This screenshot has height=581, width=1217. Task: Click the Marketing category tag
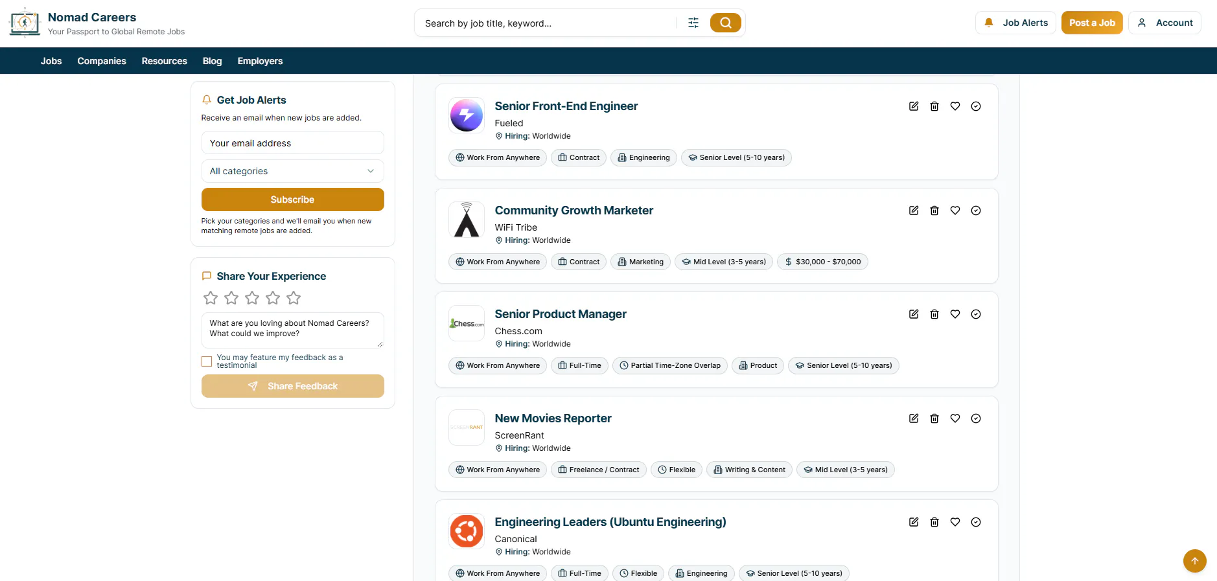640,262
